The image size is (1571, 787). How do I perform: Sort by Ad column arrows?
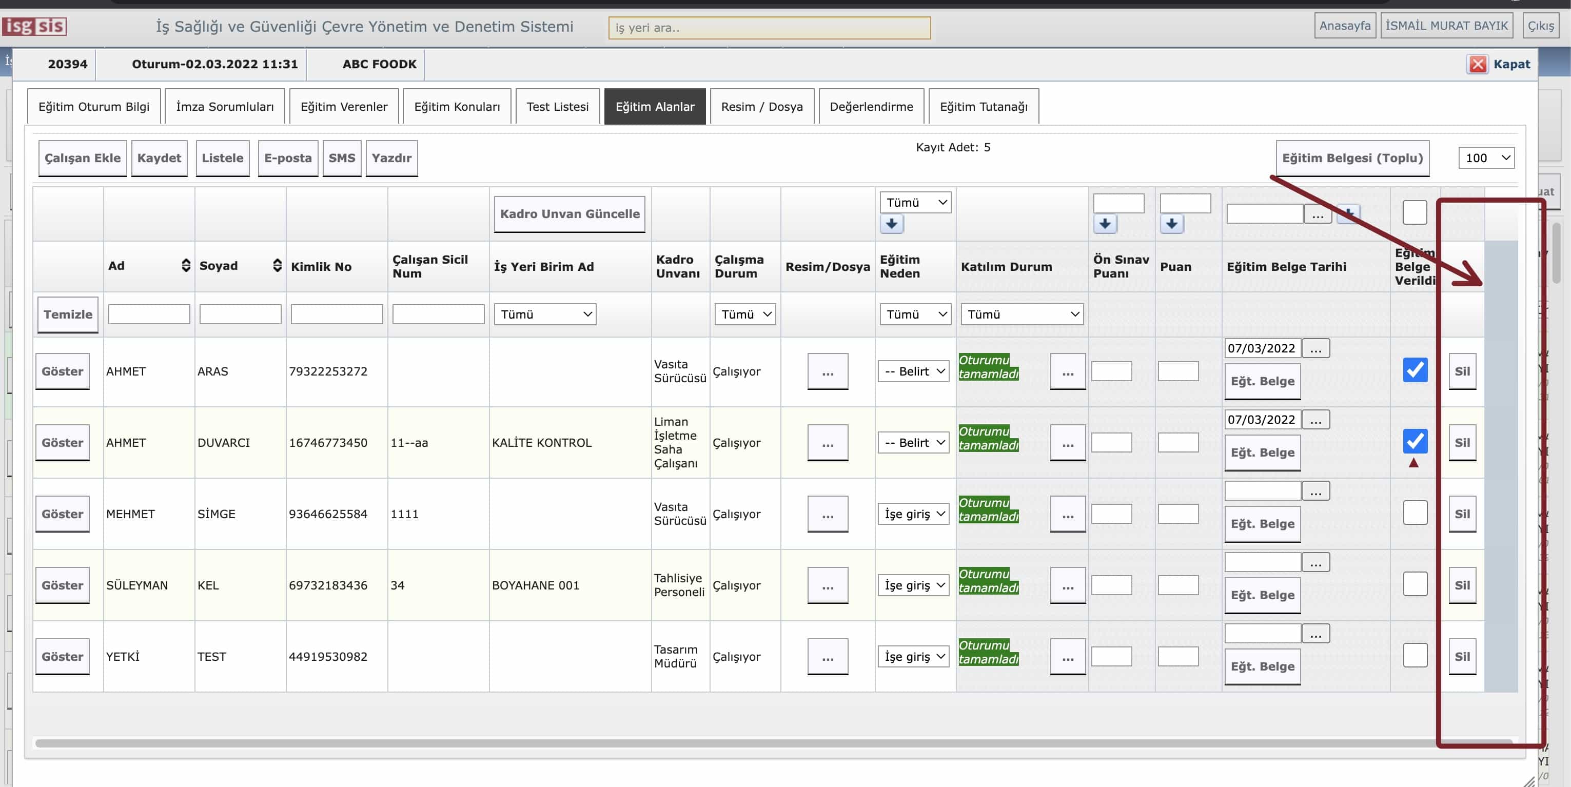[x=185, y=265]
